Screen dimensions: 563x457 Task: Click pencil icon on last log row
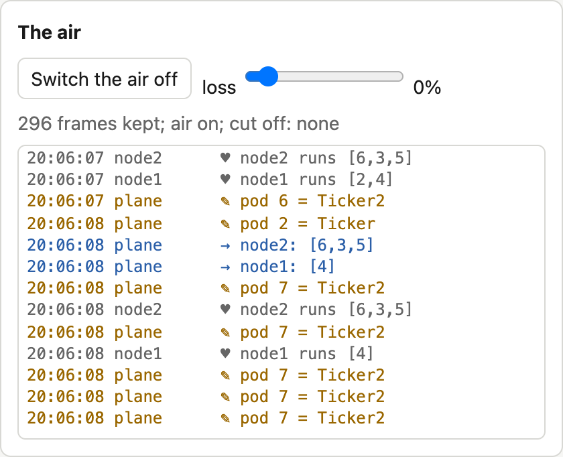(225, 418)
